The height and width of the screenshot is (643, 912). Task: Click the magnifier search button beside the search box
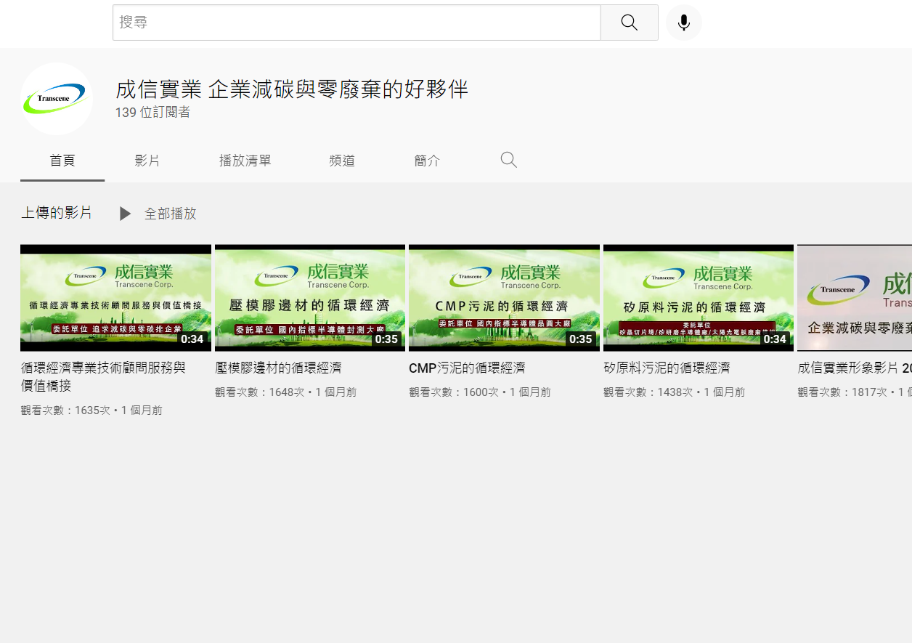[x=630, y=23]
